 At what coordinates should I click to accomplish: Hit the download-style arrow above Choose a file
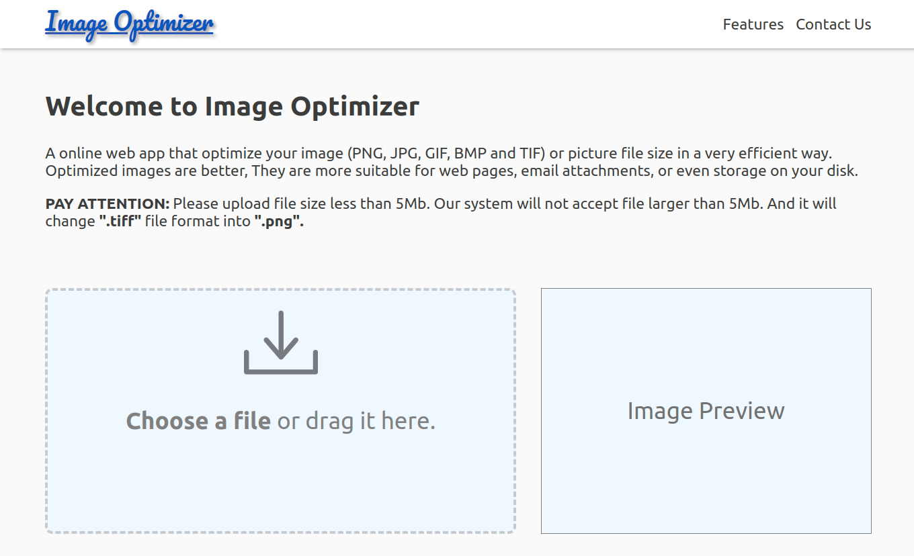pos(280,342)
